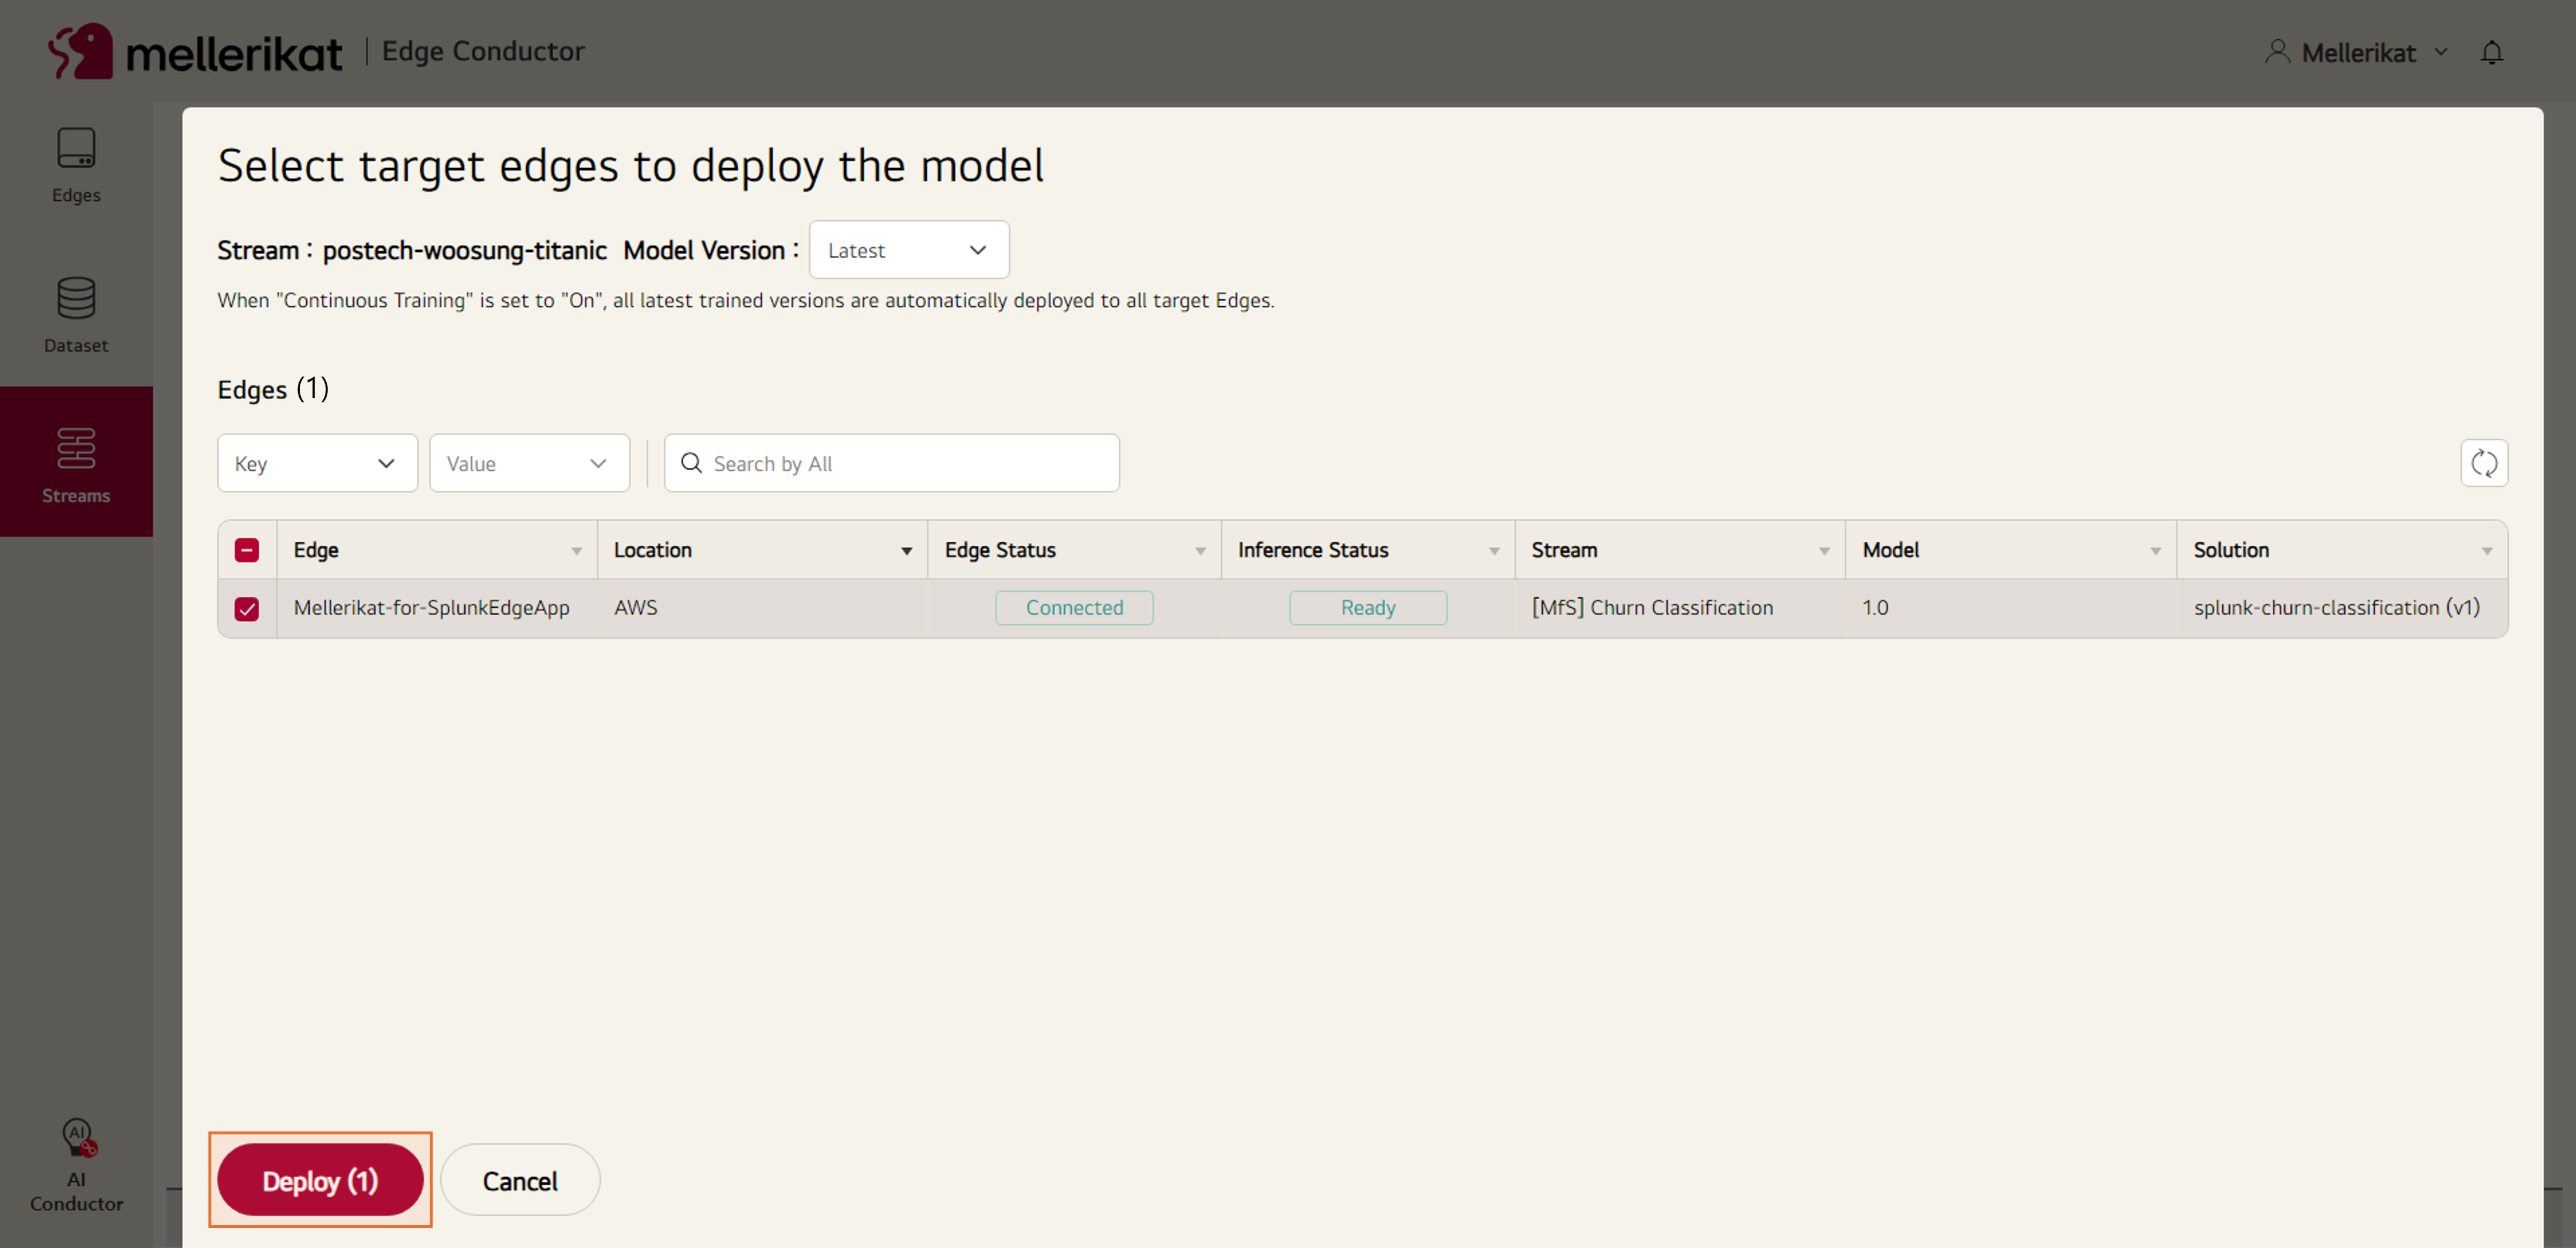Open the Value filter dropdown
This screenshot has height=1248, width=2576.
coord(529,463)
